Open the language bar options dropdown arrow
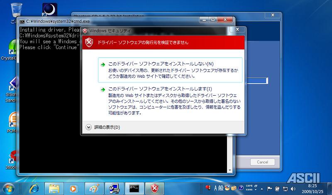Viewport: 332px width, 195px height. (x=256, y=190)
